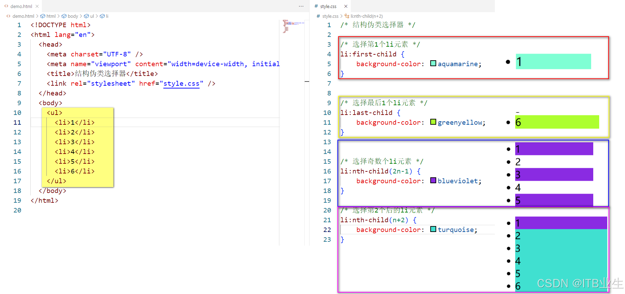This screenshot has width=625, height=294.
Task: Click the <html lang="en"> line
Action: pos(62,35)
